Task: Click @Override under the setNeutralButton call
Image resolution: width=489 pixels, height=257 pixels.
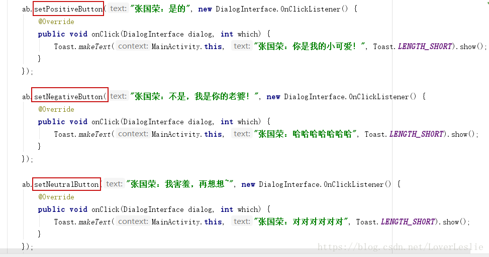Action: point(56,197)
